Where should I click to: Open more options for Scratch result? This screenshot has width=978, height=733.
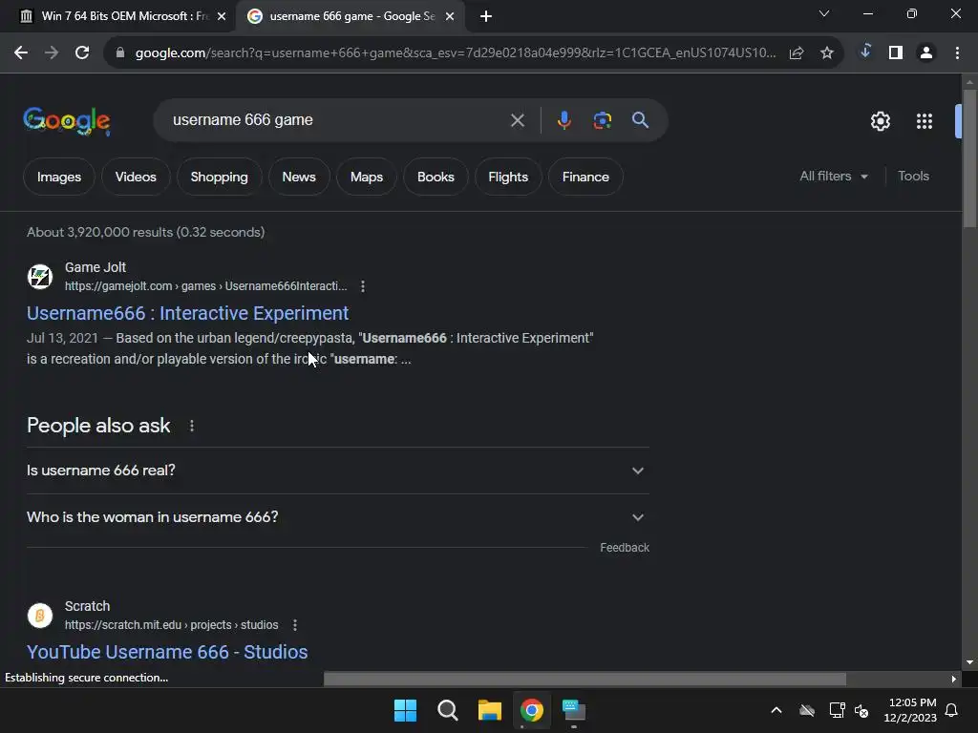pyautogui.click(x=294, y=624)
